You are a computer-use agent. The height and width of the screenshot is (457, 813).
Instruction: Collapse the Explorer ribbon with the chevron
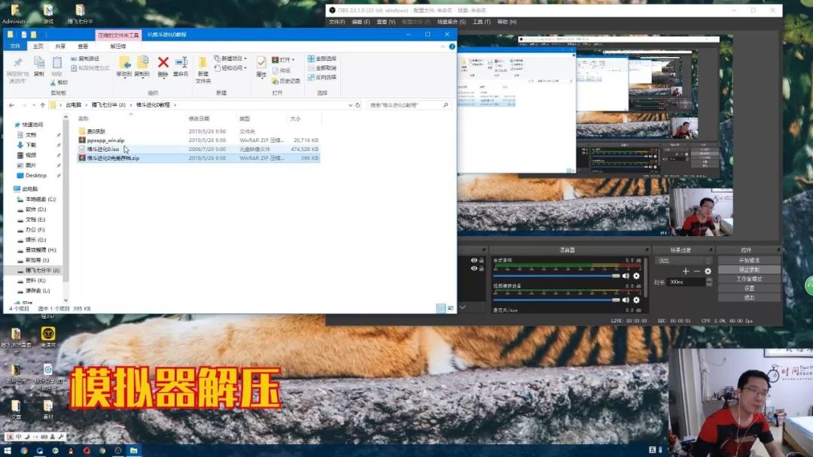[x=443, y=47]
